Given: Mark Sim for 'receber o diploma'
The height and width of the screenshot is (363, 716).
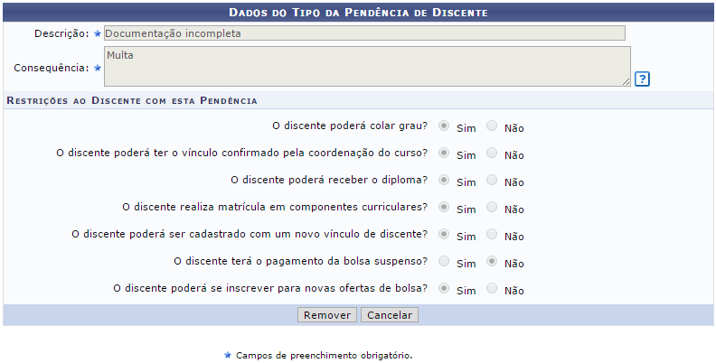Looking at the screenshot, I should tap(444, 180).
